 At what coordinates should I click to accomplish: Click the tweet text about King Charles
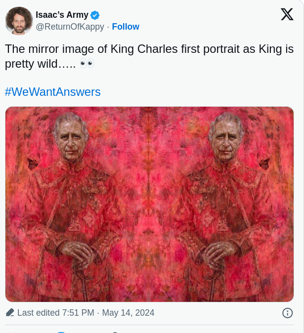[x=148, y=49]
